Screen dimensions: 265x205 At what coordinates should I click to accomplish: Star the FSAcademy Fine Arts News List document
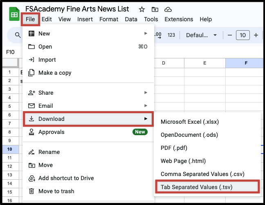point(142,9)
